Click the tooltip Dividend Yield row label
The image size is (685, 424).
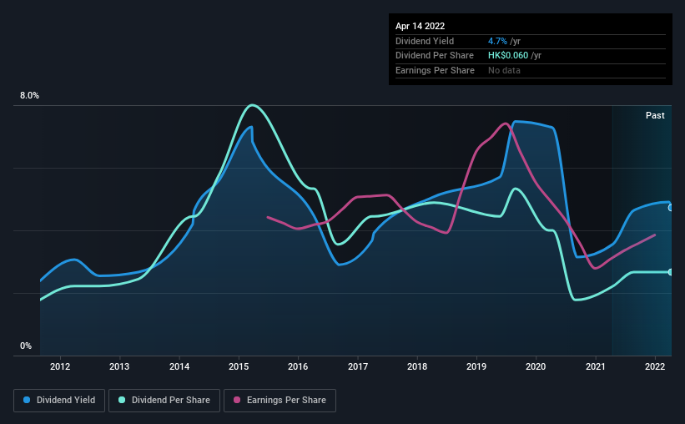tap(425, 41)
